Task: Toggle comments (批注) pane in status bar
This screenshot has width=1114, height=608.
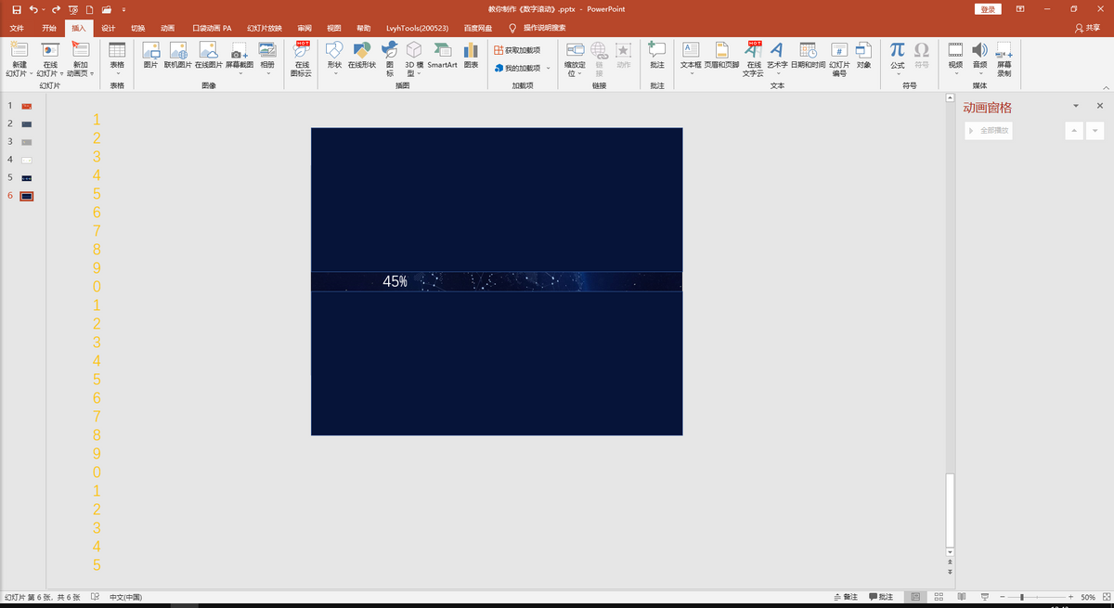Action: (x=881, y=597)
